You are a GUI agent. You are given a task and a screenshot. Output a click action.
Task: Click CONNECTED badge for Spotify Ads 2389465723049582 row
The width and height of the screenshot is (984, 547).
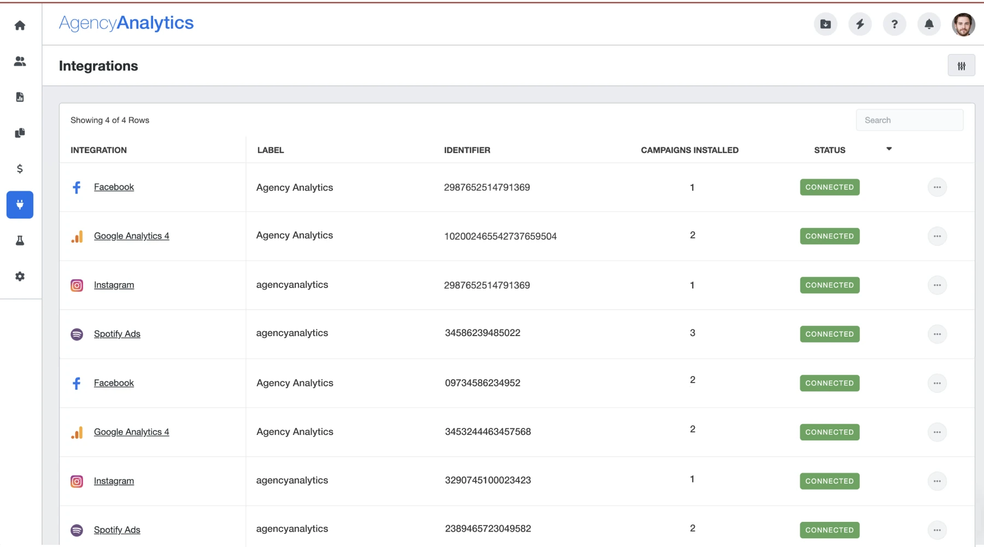[829, 530]
